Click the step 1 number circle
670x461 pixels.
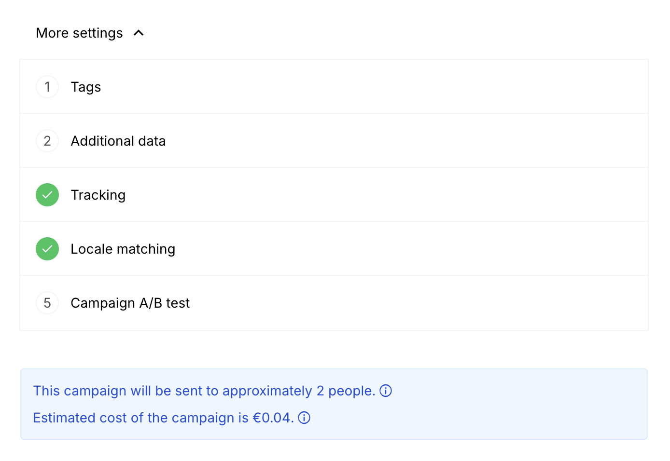[47, 87]
